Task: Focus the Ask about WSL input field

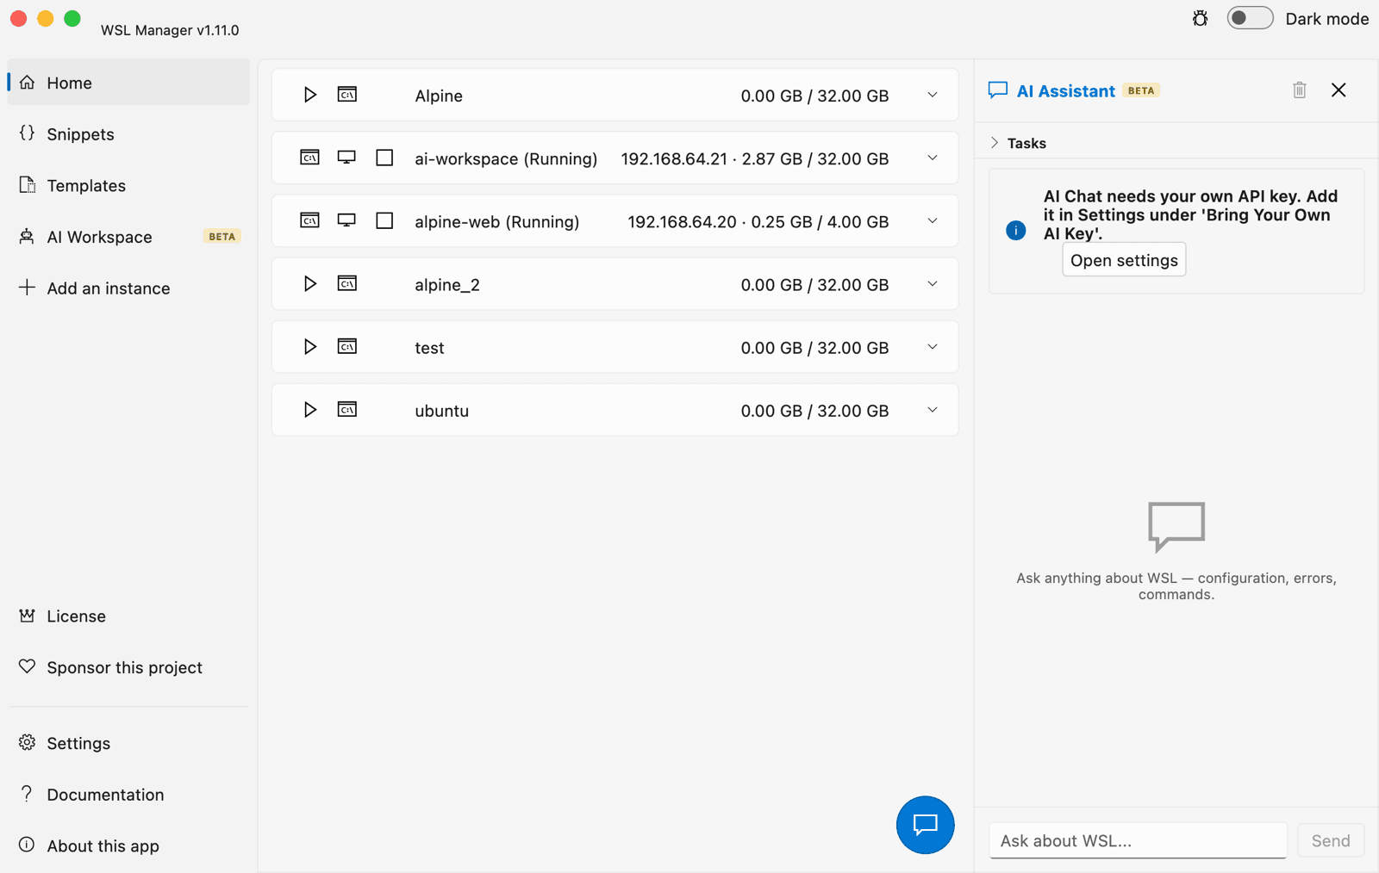Action: (1138, 840)
